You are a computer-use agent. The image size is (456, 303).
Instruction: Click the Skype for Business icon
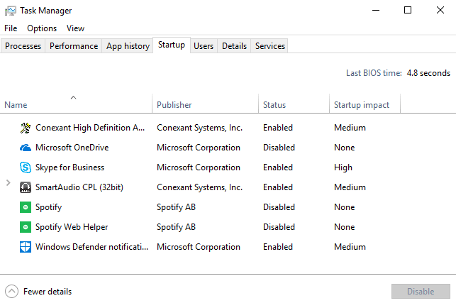pos(26,167)
